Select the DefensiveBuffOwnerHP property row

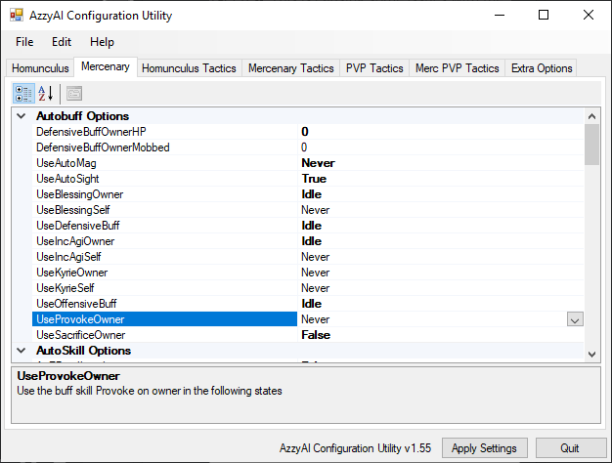[x=164, y=132]
